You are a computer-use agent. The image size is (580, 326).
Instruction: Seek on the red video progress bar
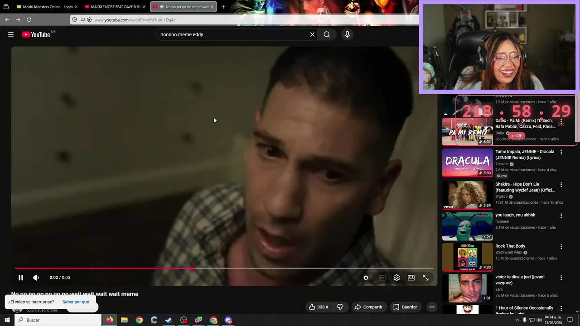coord(224,268)
